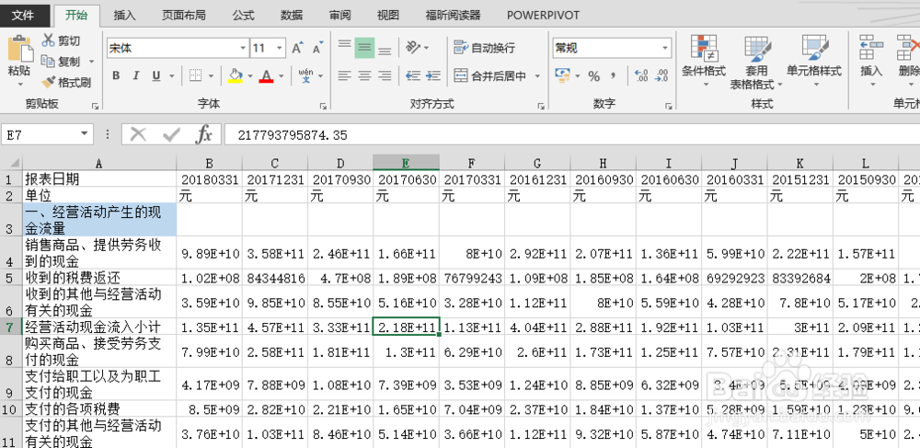
Task: Increase indent icon
Action: [x=433, y=75]
